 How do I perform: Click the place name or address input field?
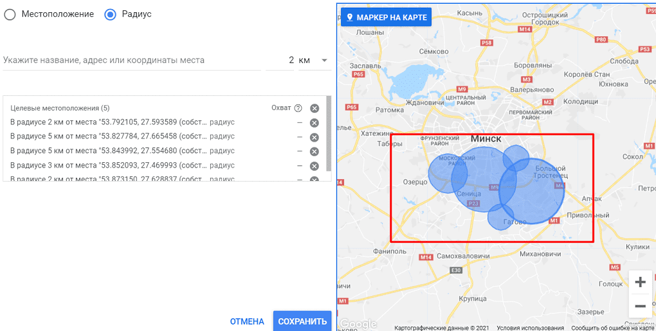132,60
